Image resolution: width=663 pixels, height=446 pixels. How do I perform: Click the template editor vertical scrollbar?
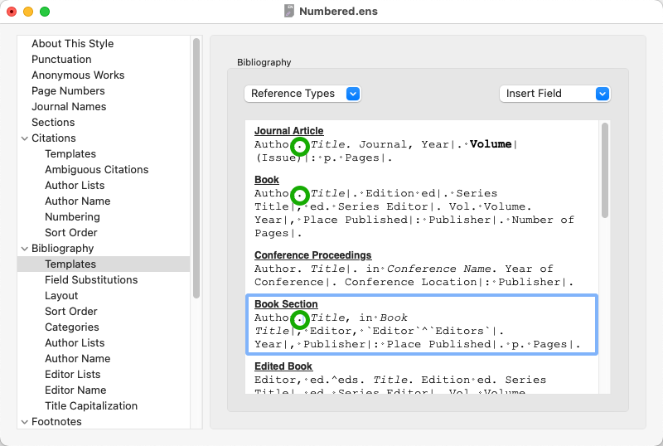[x=605, y=170]
